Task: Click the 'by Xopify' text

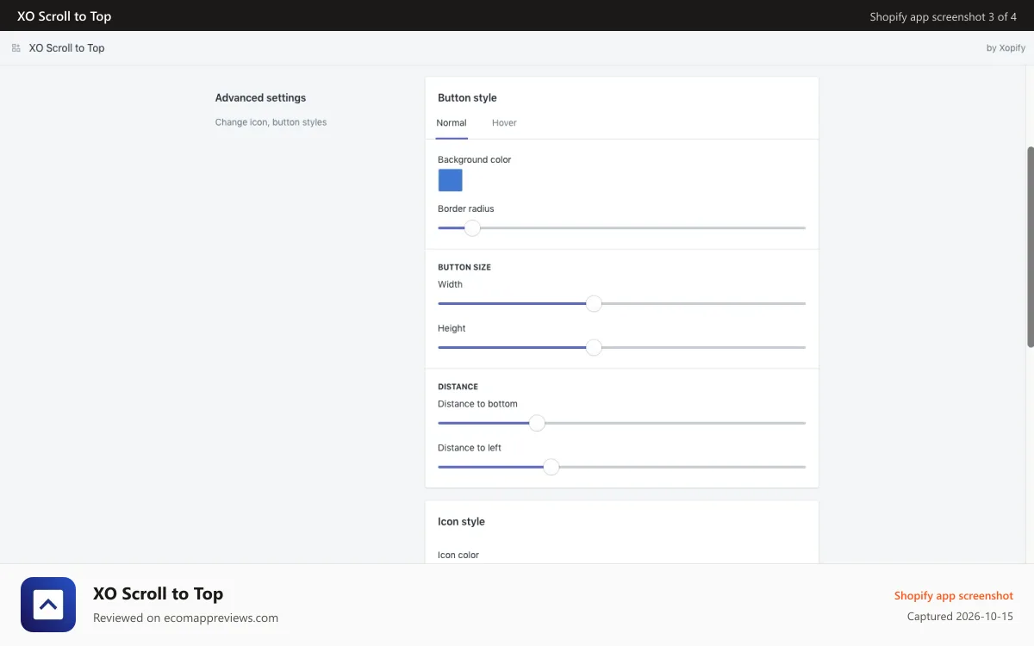Action: tap(1006, 48)
